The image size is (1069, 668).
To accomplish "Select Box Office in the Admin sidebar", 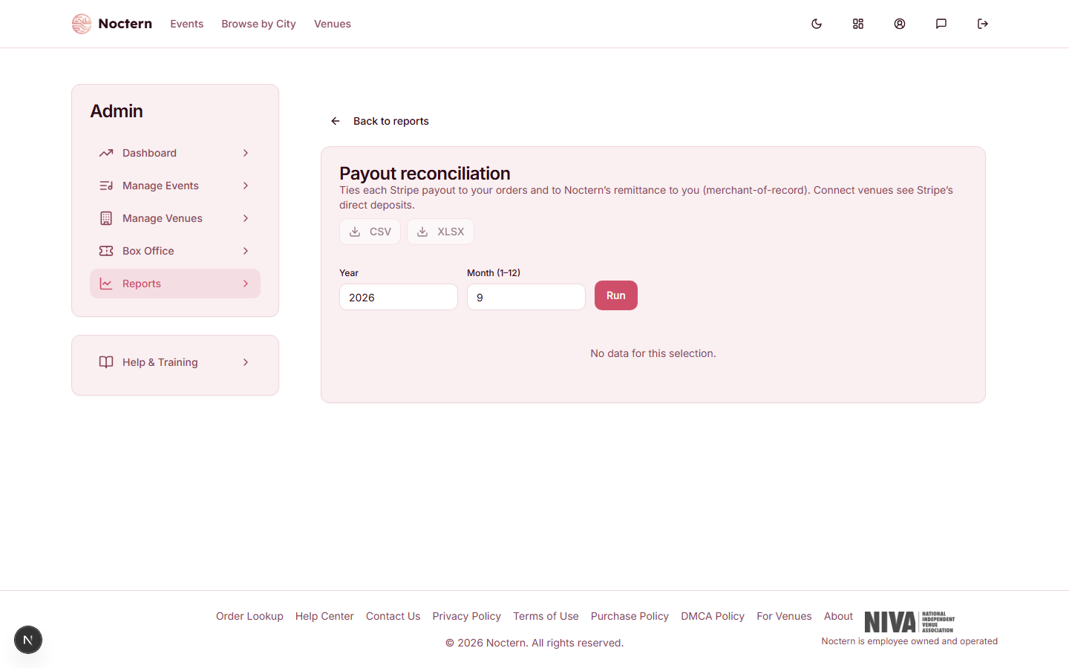I will click(x=175, y=251).
